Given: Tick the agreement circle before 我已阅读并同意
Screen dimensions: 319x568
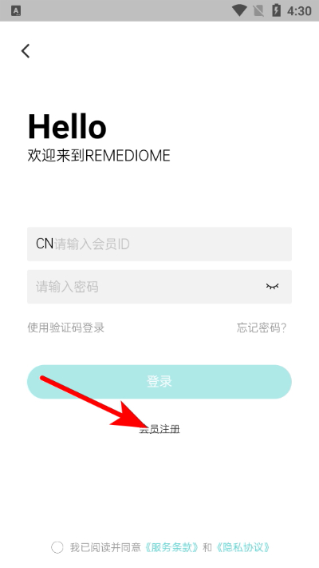Looking at the screenshot, I should (x=57, y=547).
